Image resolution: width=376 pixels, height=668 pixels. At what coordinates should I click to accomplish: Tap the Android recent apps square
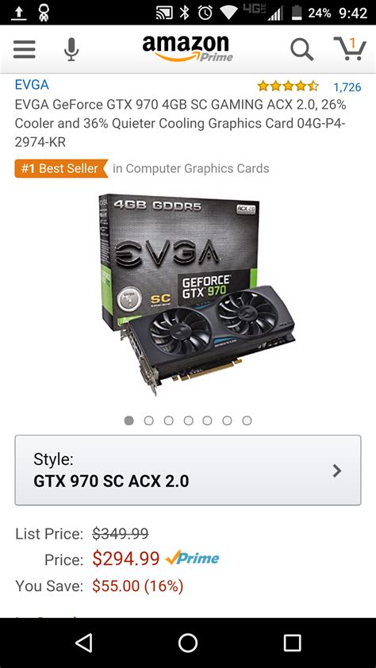pos(292,643)
